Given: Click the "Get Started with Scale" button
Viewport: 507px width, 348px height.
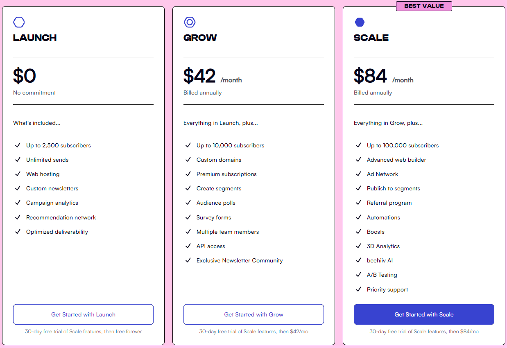Looking at the screenshot, I should click(424, 314).
